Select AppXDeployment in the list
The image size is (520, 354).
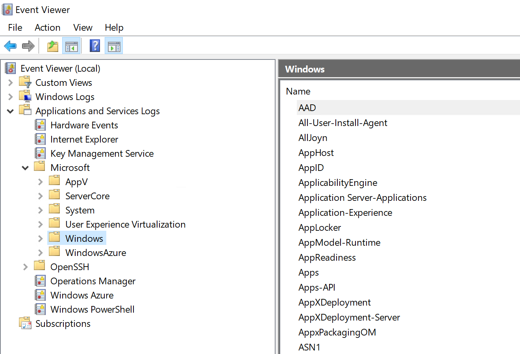click(x=335, y=302)
